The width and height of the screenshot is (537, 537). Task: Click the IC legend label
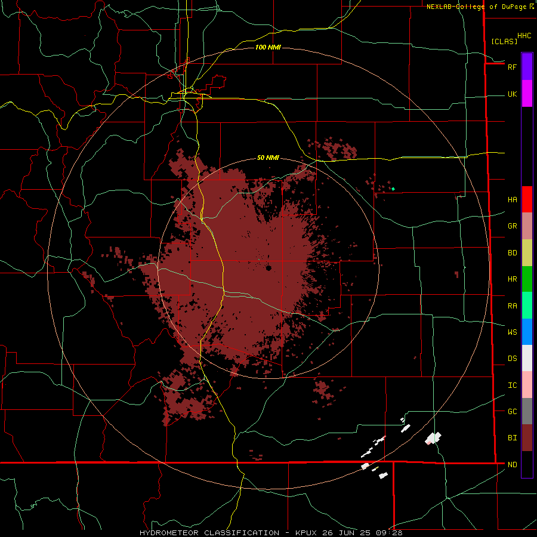pyautogui.click(x=512, y=385)
